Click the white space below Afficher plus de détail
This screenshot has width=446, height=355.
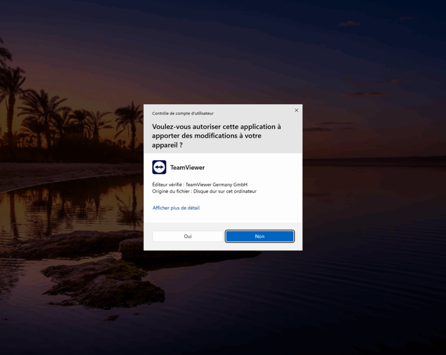click(223, 216)
